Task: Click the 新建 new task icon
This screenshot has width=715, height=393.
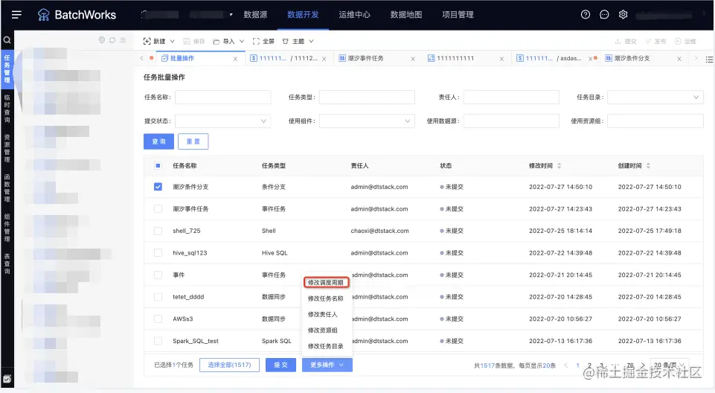Action: click(147, 41)
